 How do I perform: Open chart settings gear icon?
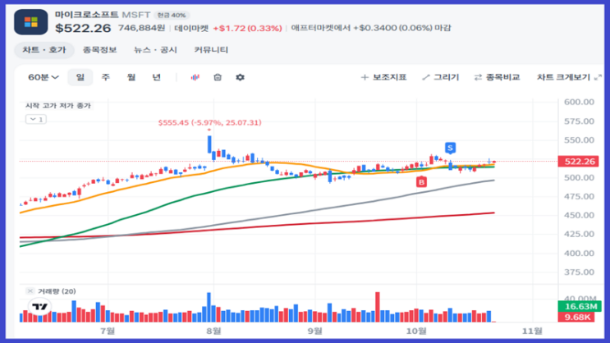[x=240, y=77]
